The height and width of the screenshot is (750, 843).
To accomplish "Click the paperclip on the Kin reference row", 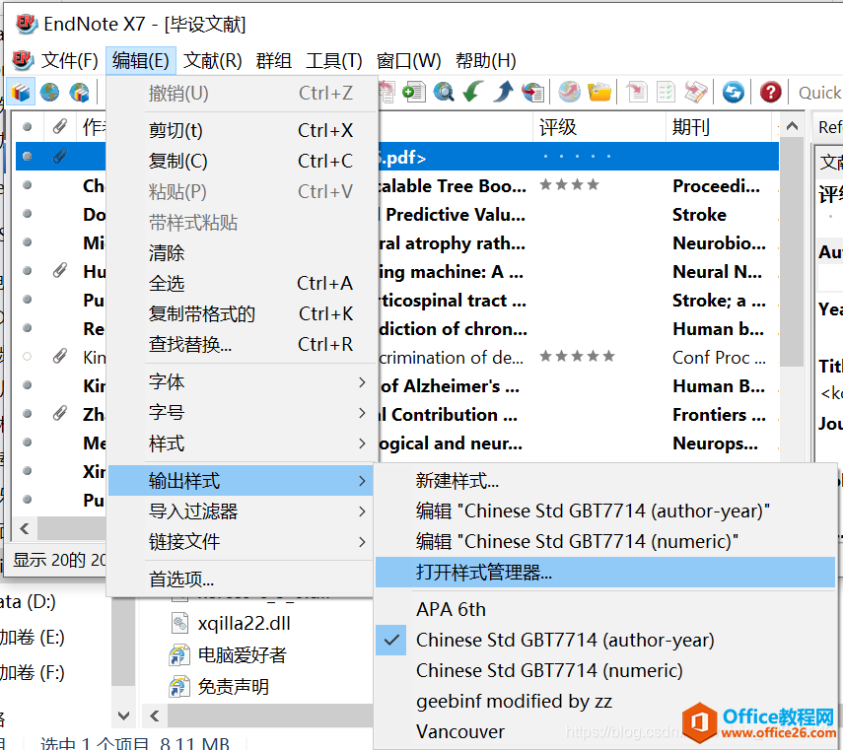I will coord(60,356).
